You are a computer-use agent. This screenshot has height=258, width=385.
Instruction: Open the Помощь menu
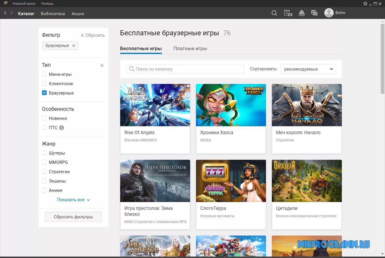click(x=47, y=3)
